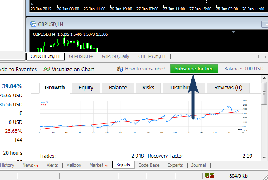The height and width of the screenshot is (180, 268).
Task: Open the Risks tab
Action: 148,88
